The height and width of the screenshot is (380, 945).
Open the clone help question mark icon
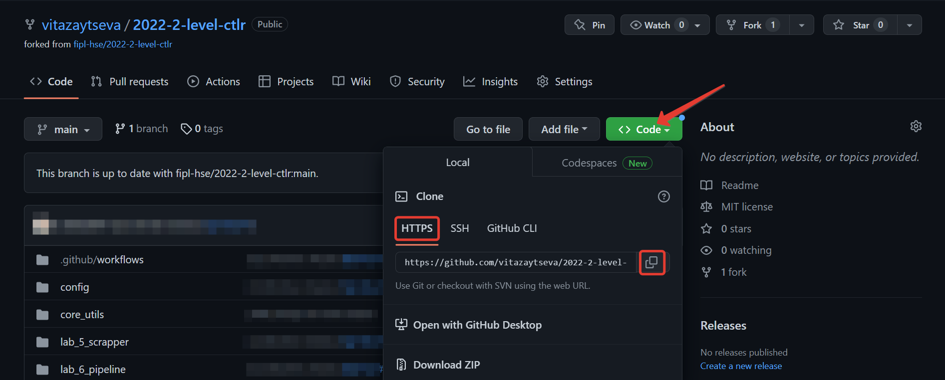pos(663,196)
